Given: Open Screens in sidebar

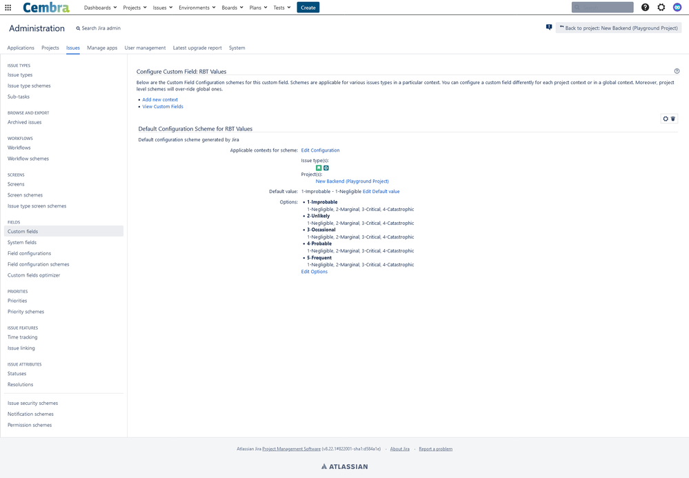Looking at the screenshot, I should coord(16,185).
